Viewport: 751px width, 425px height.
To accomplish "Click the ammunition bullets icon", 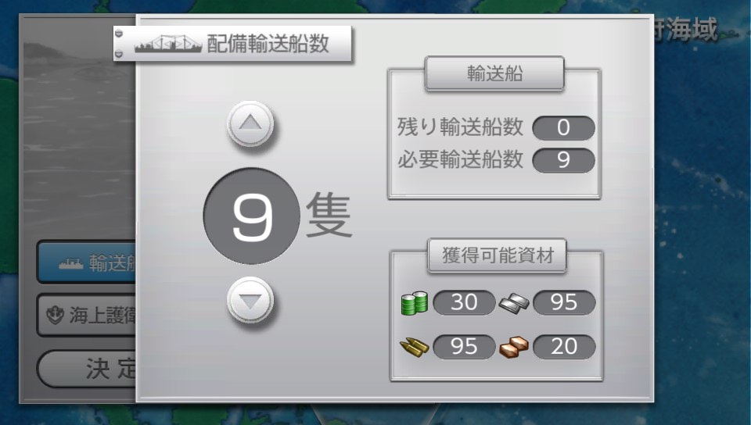I will 415,347.
